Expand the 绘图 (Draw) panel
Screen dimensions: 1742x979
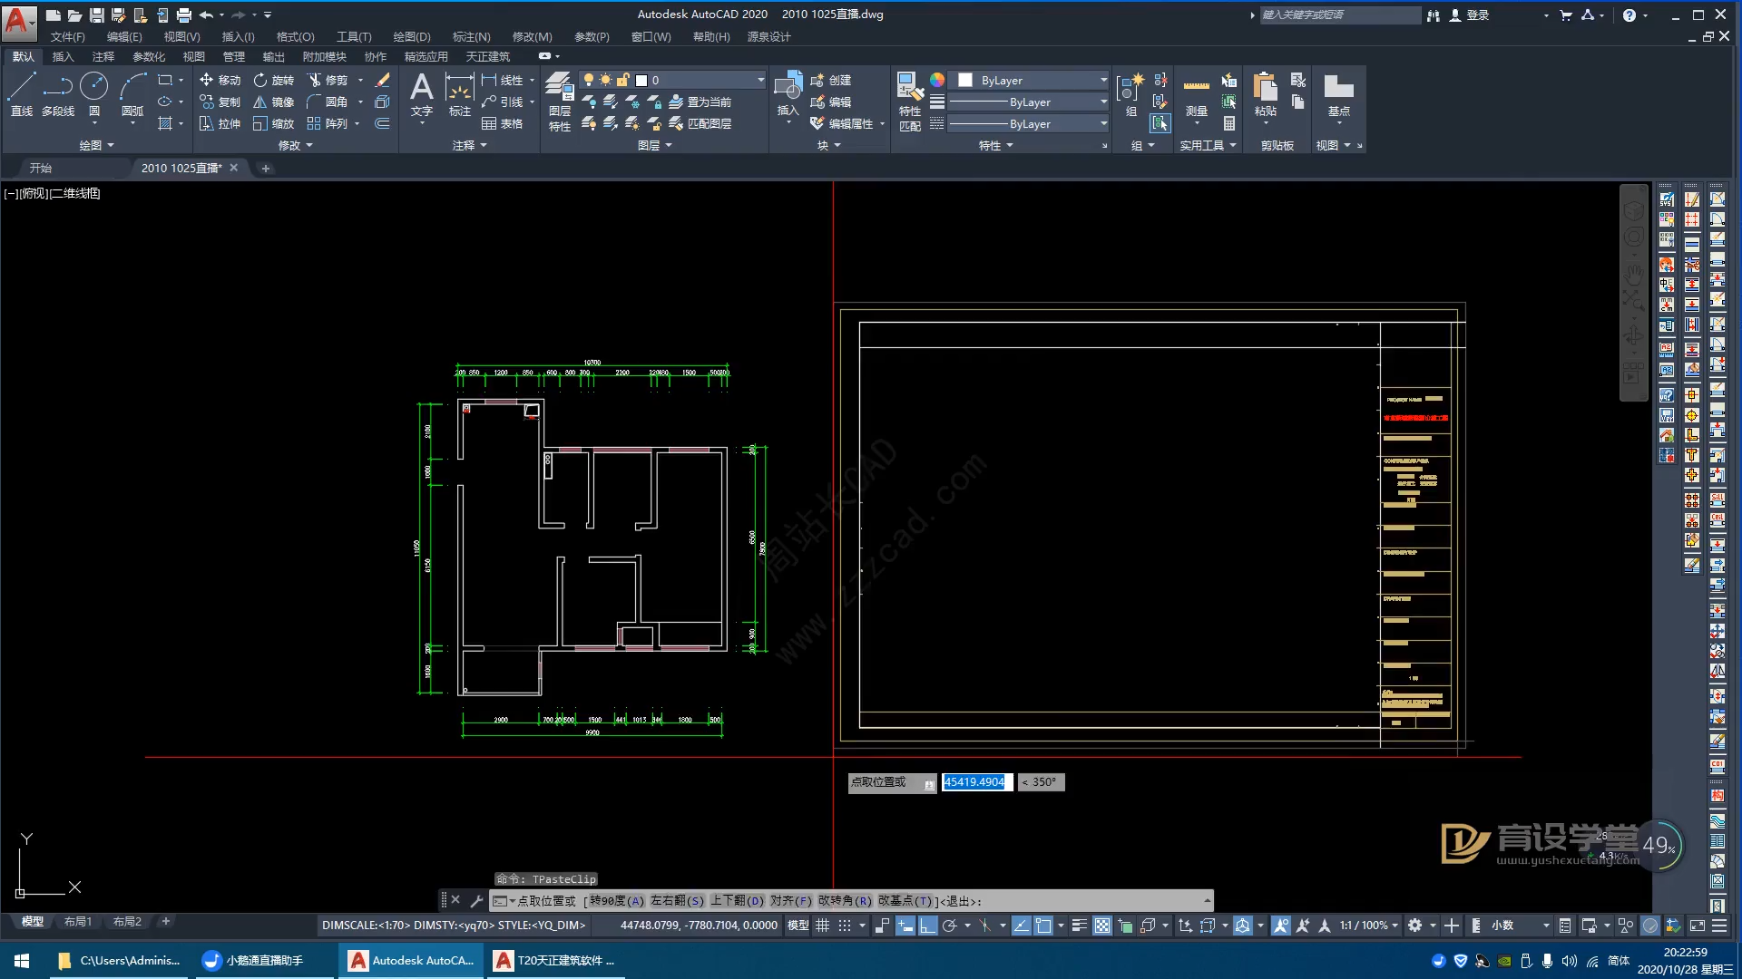click(96, 145)
